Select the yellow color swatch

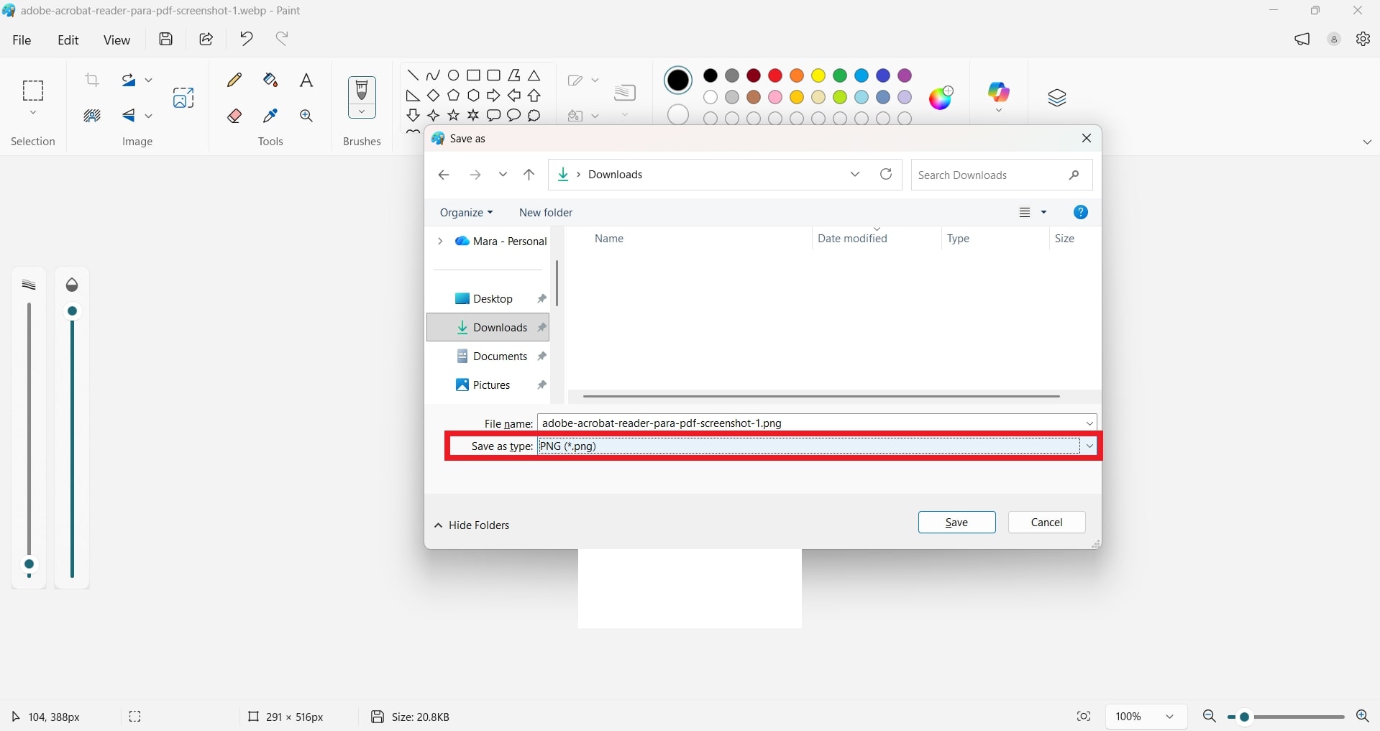[x=818, y=75]
